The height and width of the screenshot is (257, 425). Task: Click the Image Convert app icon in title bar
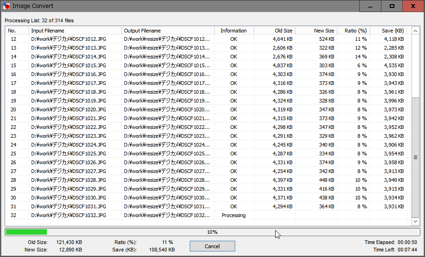pyautogui.click(x=7, y=6)
